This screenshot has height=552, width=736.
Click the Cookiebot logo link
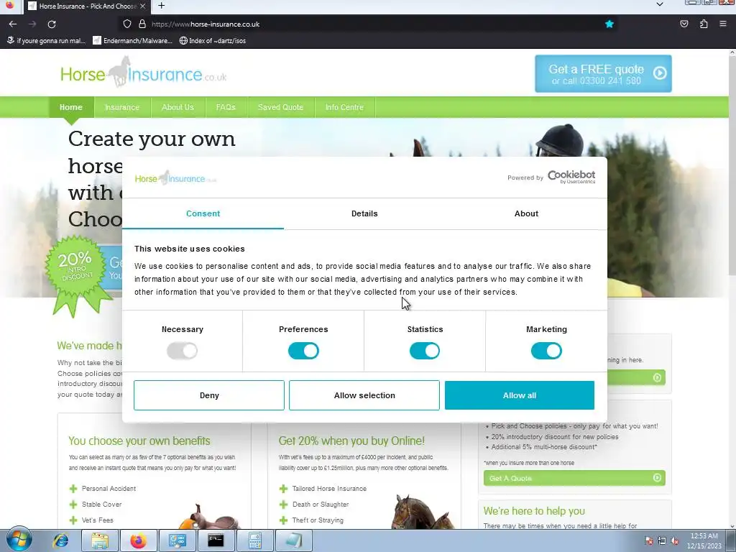tap(571, 177)
